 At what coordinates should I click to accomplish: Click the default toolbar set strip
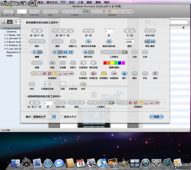95,104
